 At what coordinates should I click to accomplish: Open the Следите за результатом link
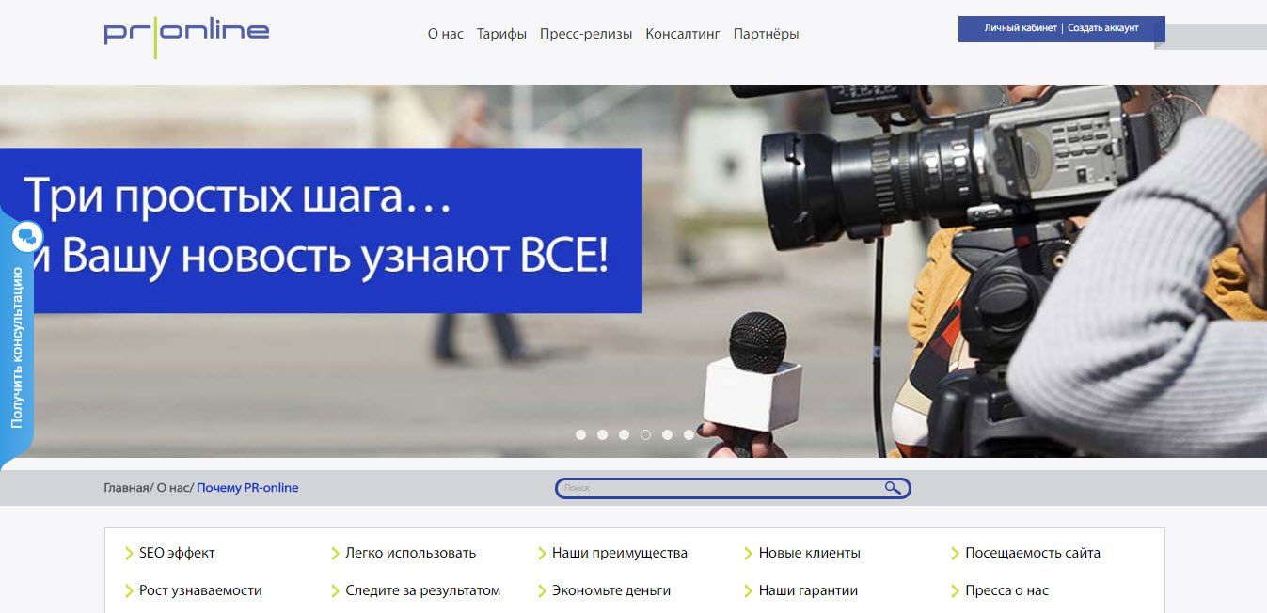point(423,590)
